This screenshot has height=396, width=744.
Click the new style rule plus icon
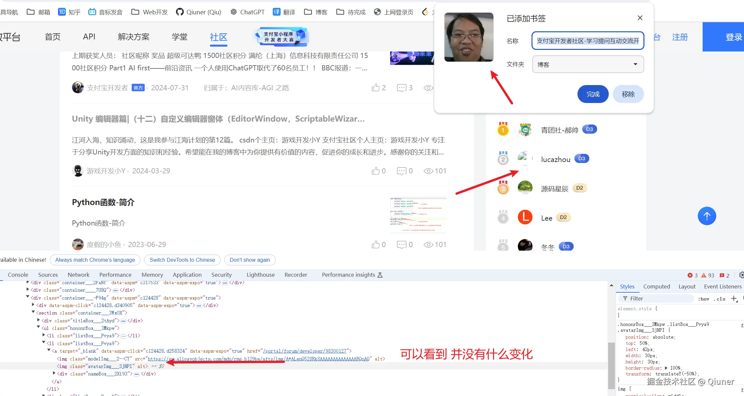point(734,299)
